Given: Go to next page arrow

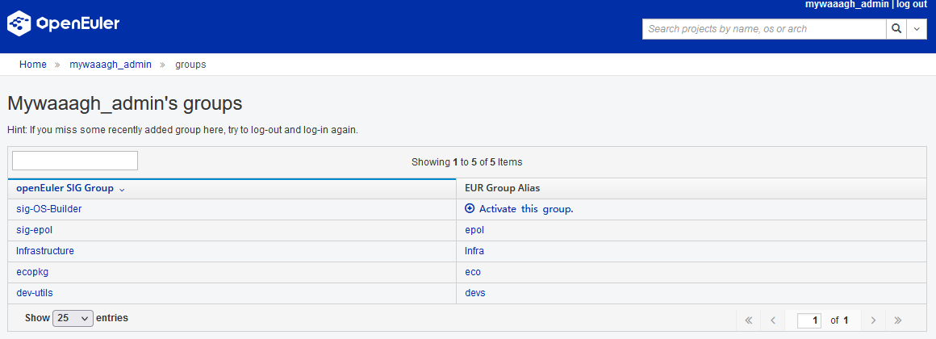Looking at the screenshot, I should click(873, 320).
